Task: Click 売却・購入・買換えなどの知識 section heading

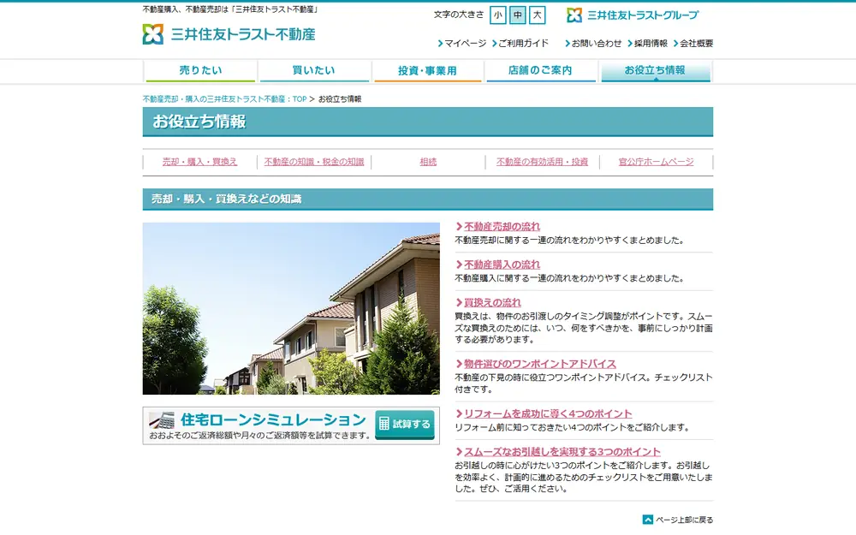Action: (x=226, y=199)
